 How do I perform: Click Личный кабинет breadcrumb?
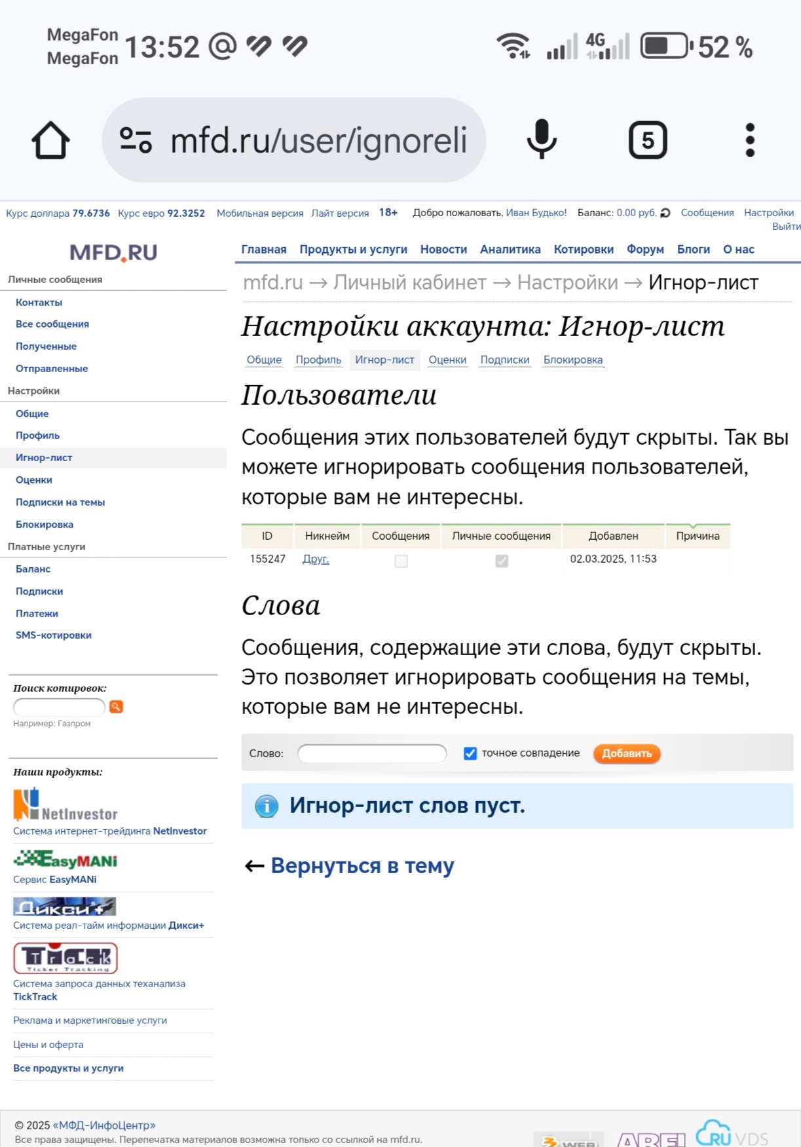410,282
